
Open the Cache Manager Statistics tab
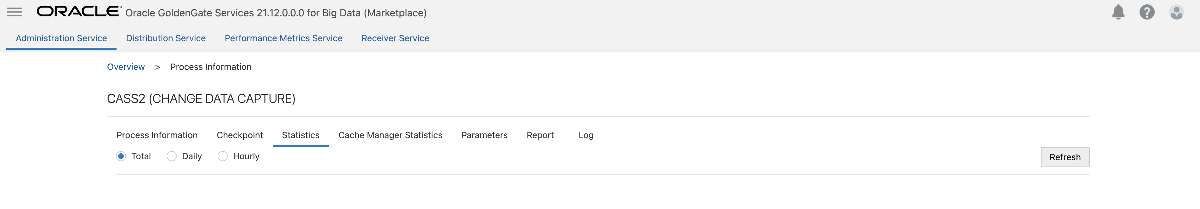pyautogui.click(x=390, y=135)
